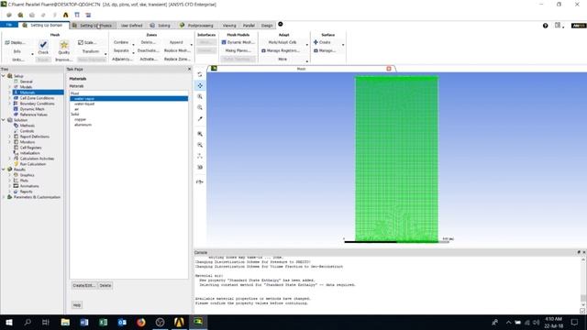
Task: Click the black circular icon after Design tab
Action: (x=281, y=25)
